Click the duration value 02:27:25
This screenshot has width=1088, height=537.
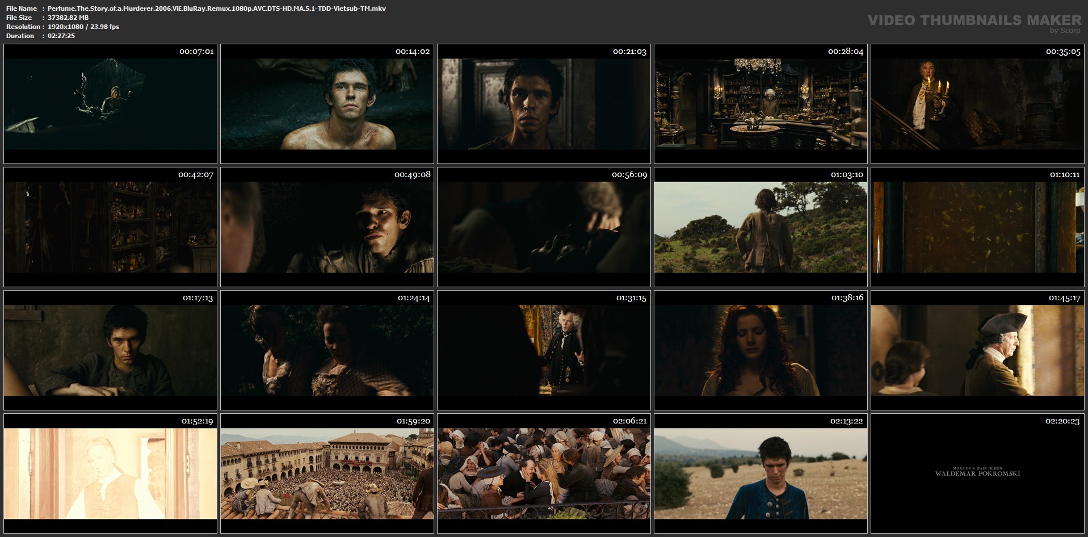coord(61,36)
